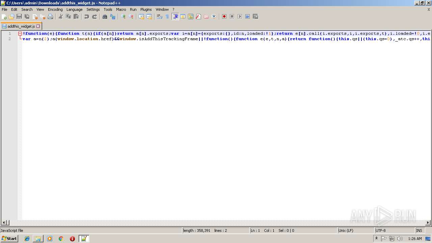Stop macro recording with the square icon

[232, 17]
